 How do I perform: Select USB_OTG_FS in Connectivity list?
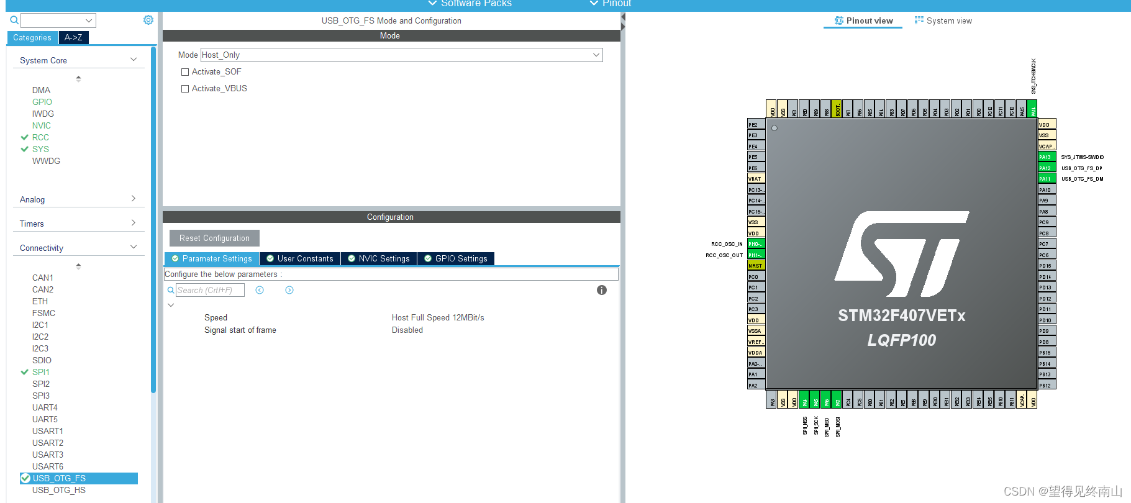coord(79,478)
